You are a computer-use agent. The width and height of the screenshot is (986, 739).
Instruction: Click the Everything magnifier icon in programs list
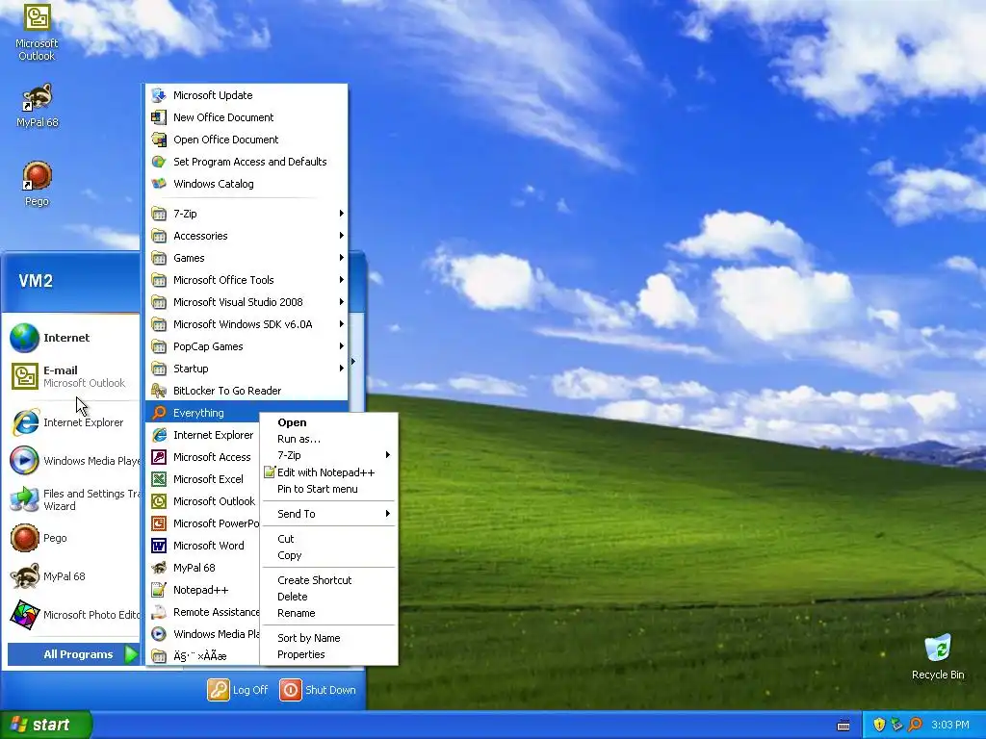tap(159, 413)
